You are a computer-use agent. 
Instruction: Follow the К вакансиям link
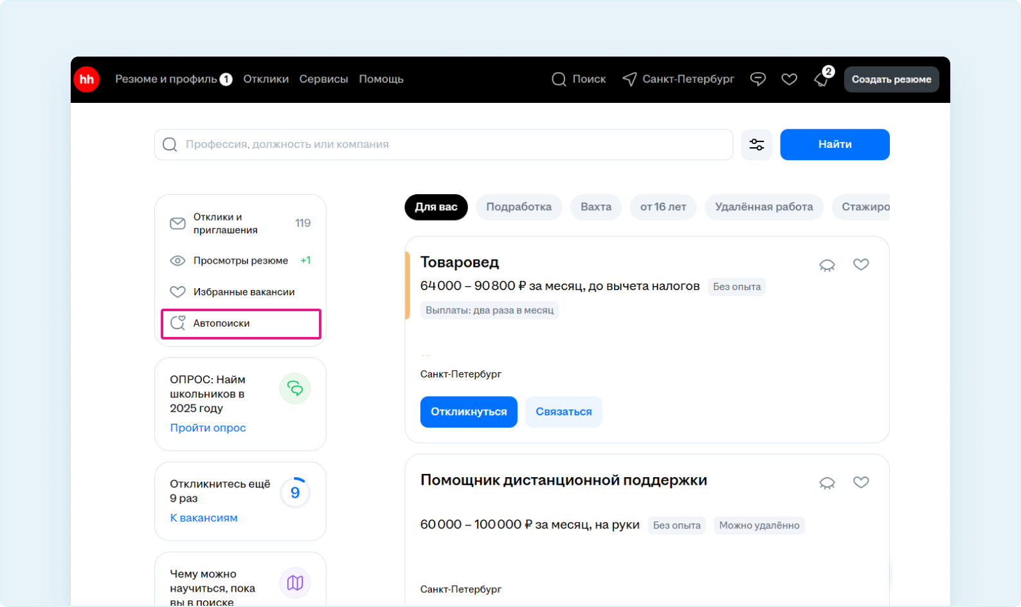pyautogui.click(x=204, y=518)
